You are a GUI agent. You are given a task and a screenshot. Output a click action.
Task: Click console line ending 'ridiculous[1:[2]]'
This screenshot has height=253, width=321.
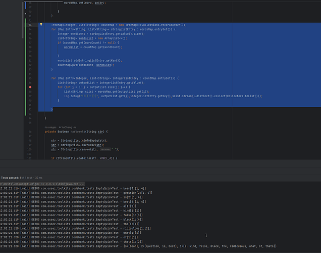pyautogui.click(x=75, y=229)
